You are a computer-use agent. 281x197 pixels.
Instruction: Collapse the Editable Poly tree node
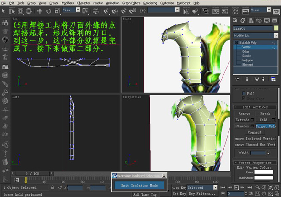236,42
